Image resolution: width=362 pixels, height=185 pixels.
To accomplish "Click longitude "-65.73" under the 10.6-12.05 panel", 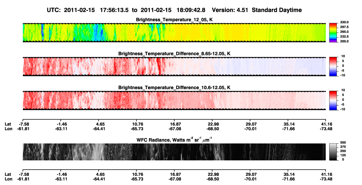I will 137,129.
